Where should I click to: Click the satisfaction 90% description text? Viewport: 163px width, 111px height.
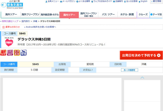pyautogui.click(x=61, y=45)
